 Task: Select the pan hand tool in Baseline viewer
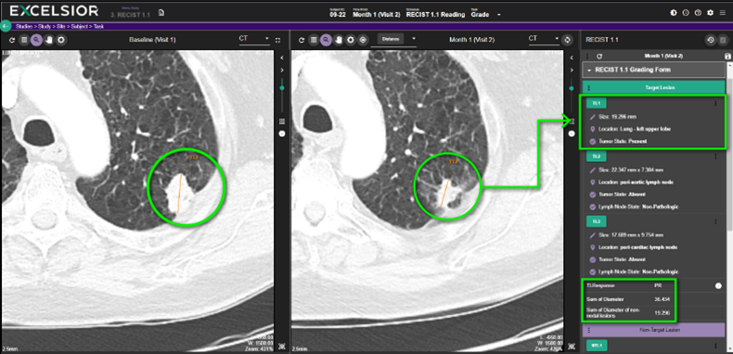tap(48, 40)
